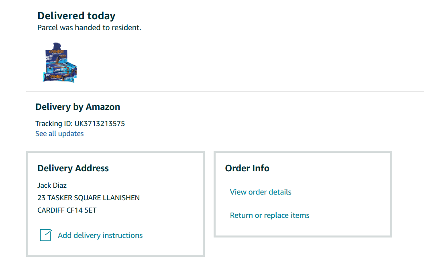Viewport: 424px width, 272px height.
Task: Open View order details
Action: (x=261, y=192)
